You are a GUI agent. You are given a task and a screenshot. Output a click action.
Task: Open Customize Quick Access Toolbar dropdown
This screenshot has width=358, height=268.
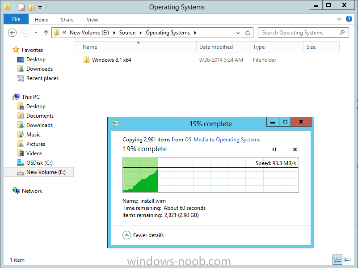click(x=40, y=8)
